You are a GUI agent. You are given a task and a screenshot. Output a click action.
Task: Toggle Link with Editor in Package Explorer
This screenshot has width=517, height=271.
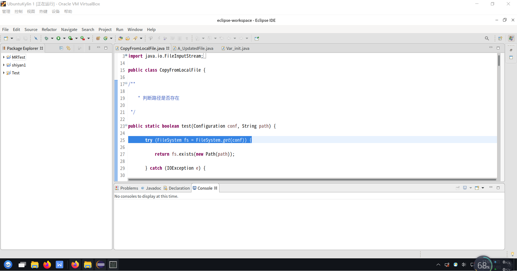click(x=68, y=48)
